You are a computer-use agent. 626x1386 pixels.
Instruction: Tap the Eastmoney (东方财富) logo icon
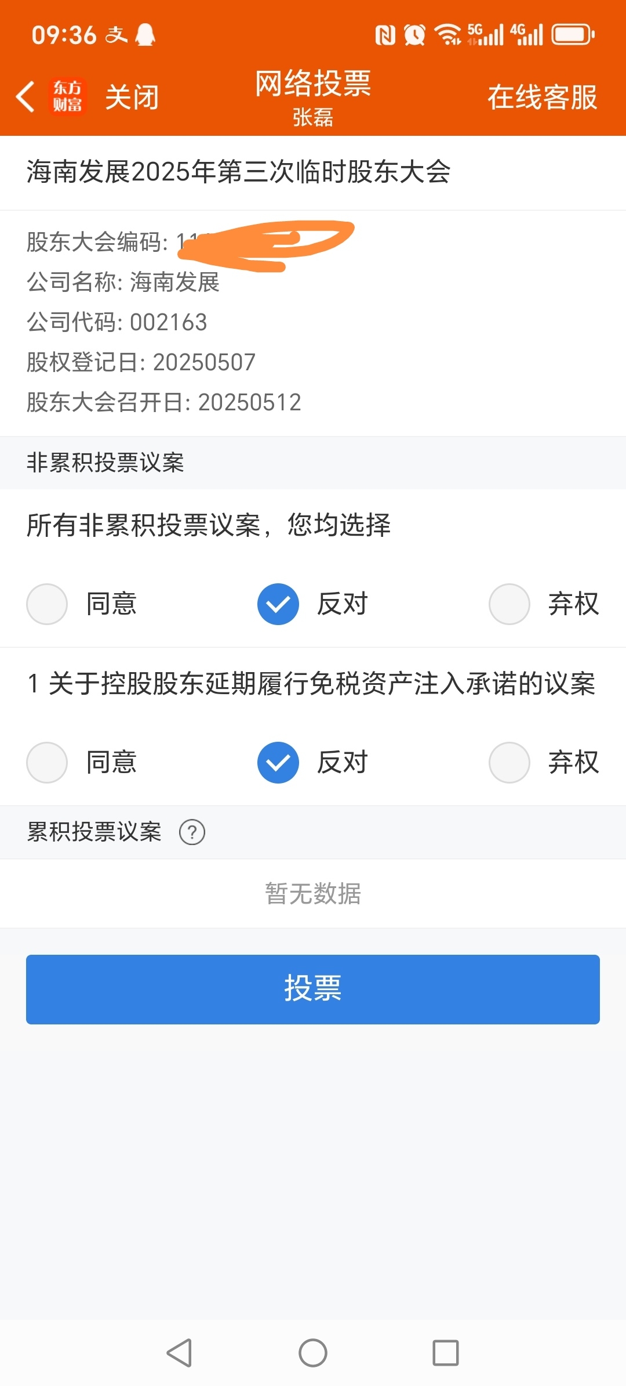click(x=67, y=96)
